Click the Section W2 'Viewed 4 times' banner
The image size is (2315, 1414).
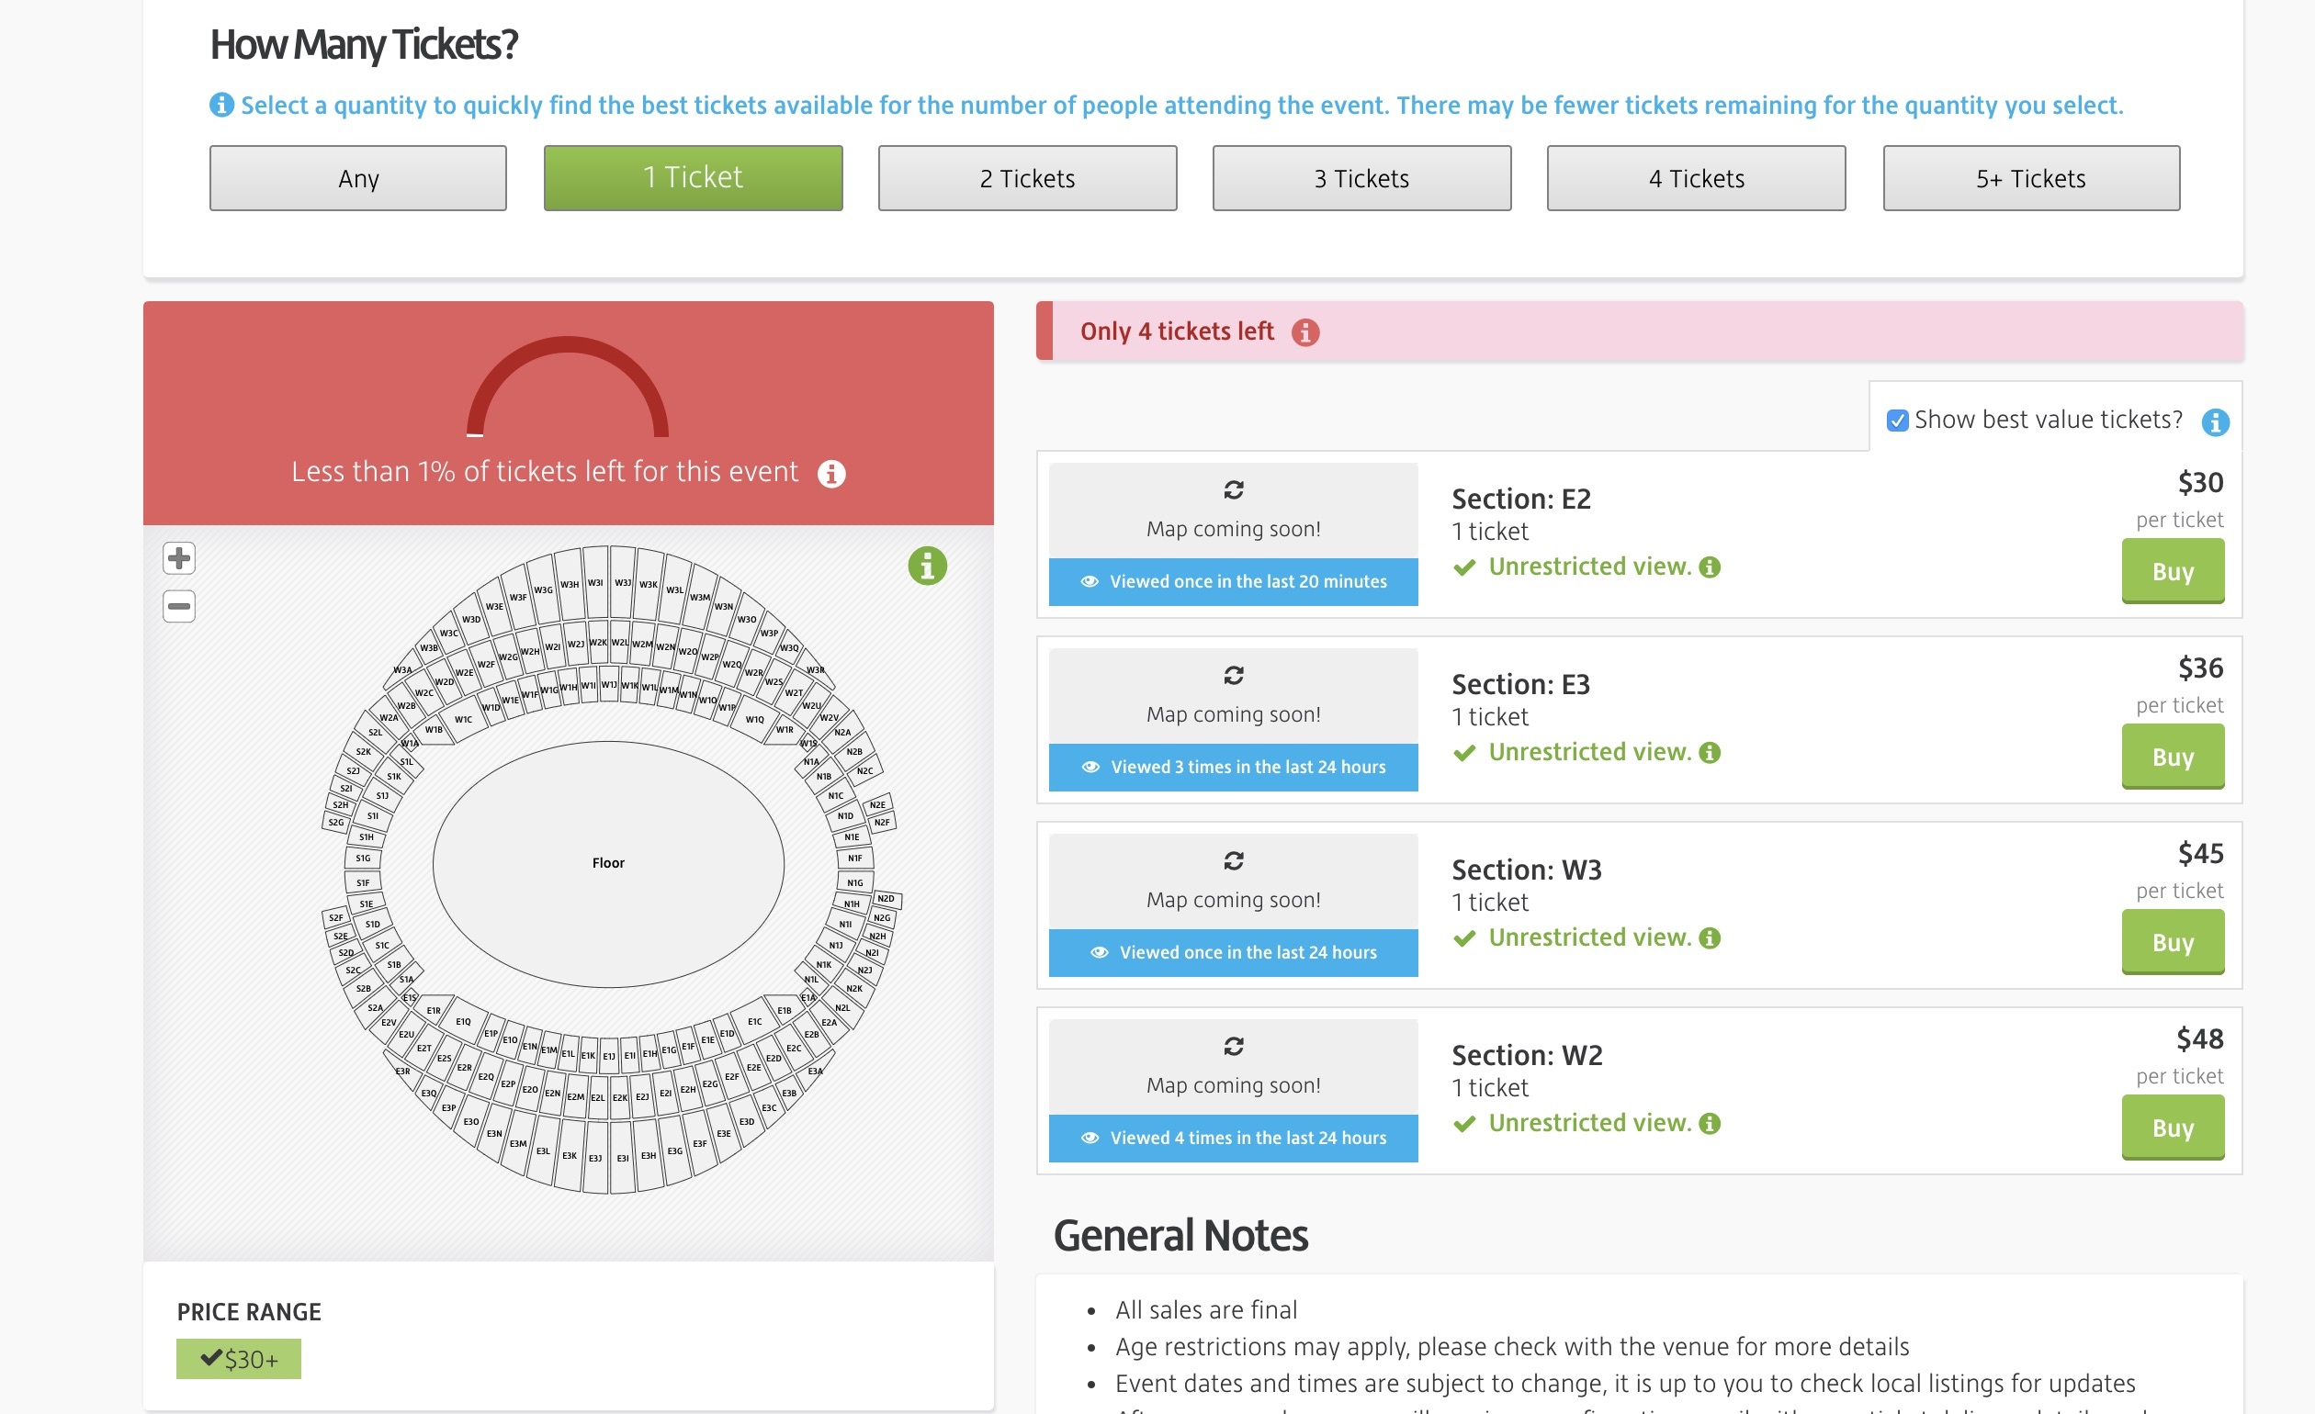[1233, 1138]
